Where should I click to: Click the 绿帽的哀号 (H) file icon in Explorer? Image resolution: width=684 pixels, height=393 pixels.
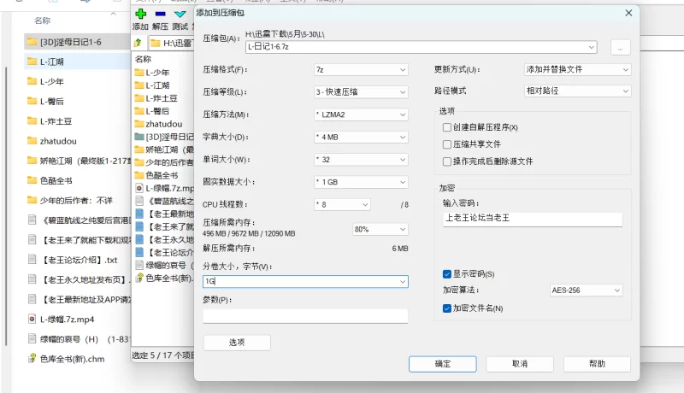click(x=32, y=338)
